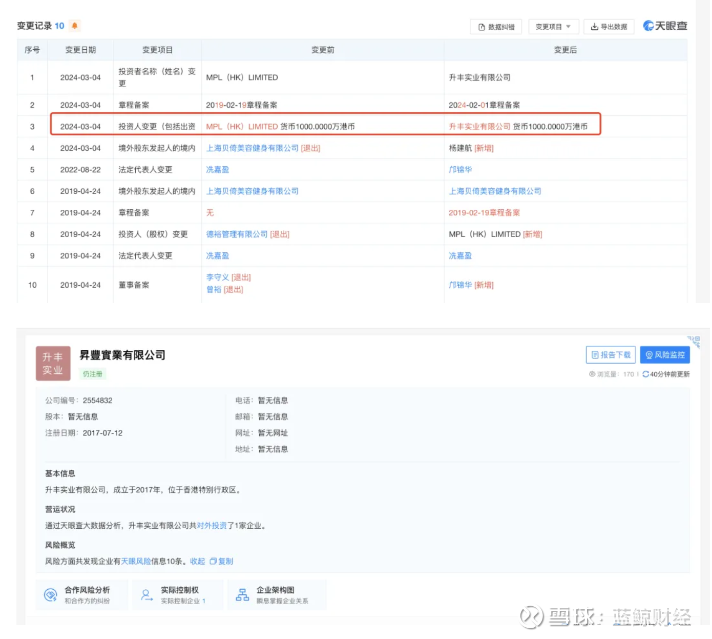Open the 曾裕 link in row 10
The width and height of the screenshot is (712, 639).
click(x=214, y=290)
